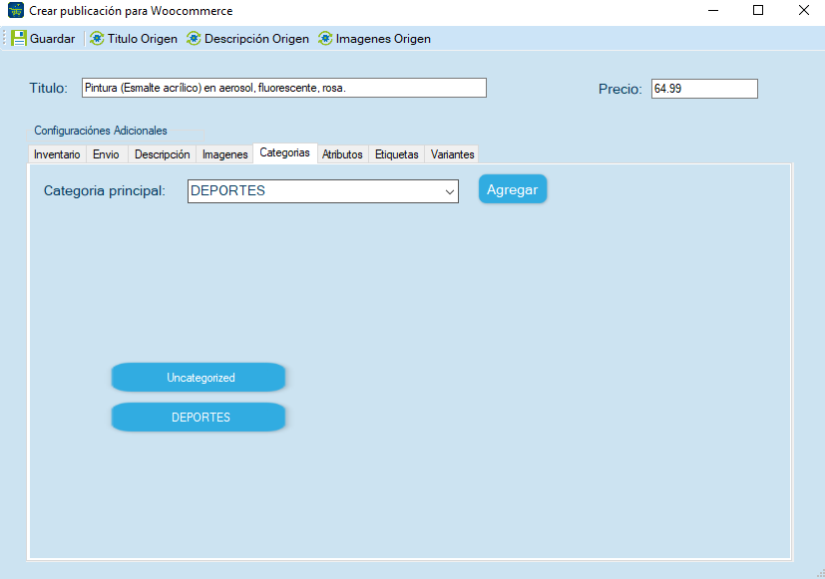The width and height of the screenshot is (825, 579).
Task: Focus the Precio input field
Action: [704, 89]
